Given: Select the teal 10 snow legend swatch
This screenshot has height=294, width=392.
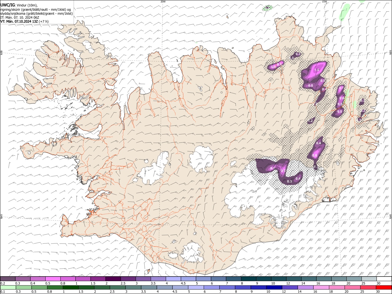Looking at the screenshot, I should pos(279,279).
